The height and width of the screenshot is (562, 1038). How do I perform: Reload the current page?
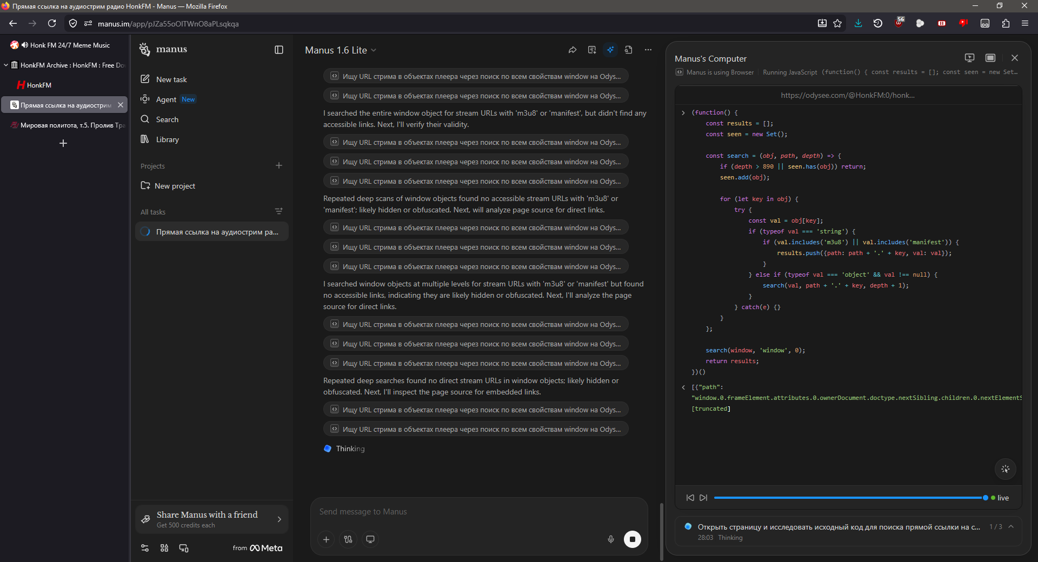[x=52, y=23]
